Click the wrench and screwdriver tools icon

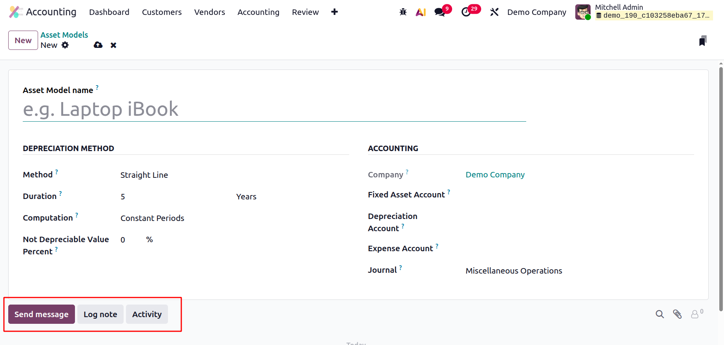(x=494, y=12)
